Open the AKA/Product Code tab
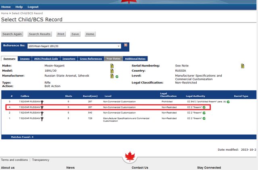258x170 pixels. (46, 59)
